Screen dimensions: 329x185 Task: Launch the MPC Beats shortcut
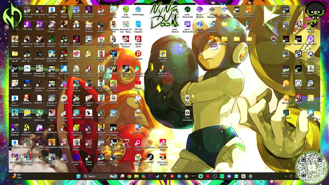coord(286,114)
